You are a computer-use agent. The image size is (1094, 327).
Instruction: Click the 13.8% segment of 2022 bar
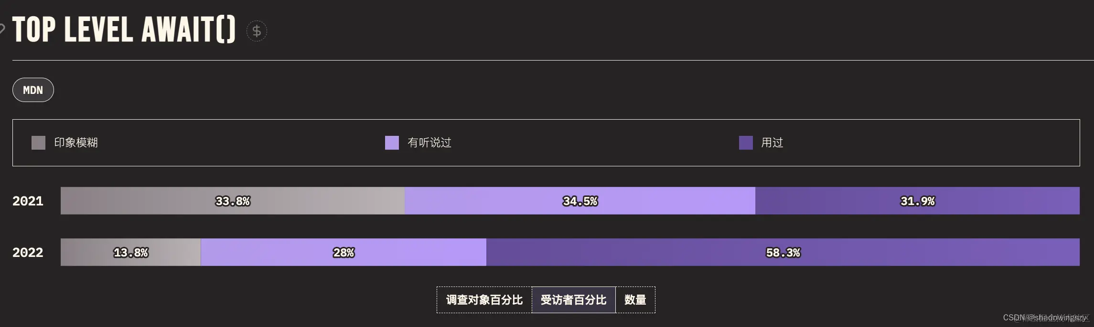tap(130, 253)
